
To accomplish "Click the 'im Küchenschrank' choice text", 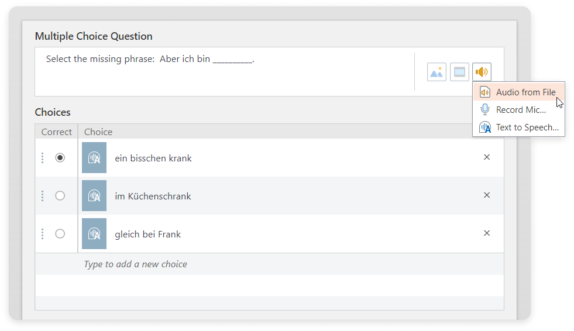I will [153, 196].
